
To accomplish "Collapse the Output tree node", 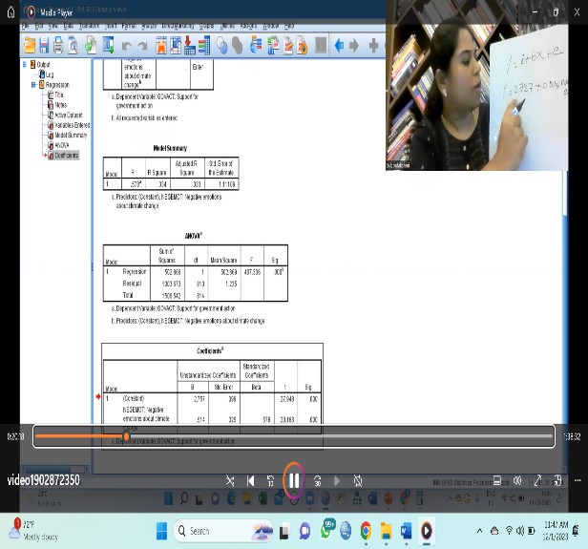I will coord(25,65).
